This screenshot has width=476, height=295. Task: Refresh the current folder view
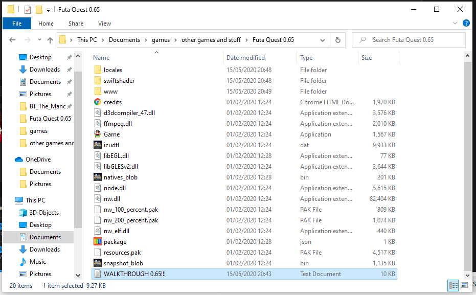point(337,40)
